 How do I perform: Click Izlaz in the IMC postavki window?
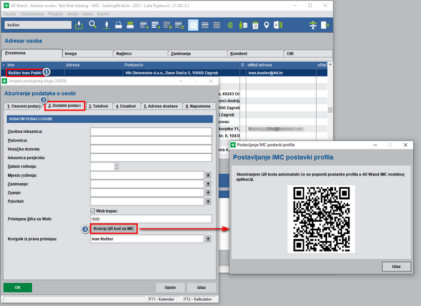396,267
